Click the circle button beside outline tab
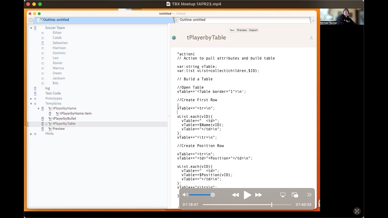Viewport: 388px width, 218px height. click(x=31, y=20)
